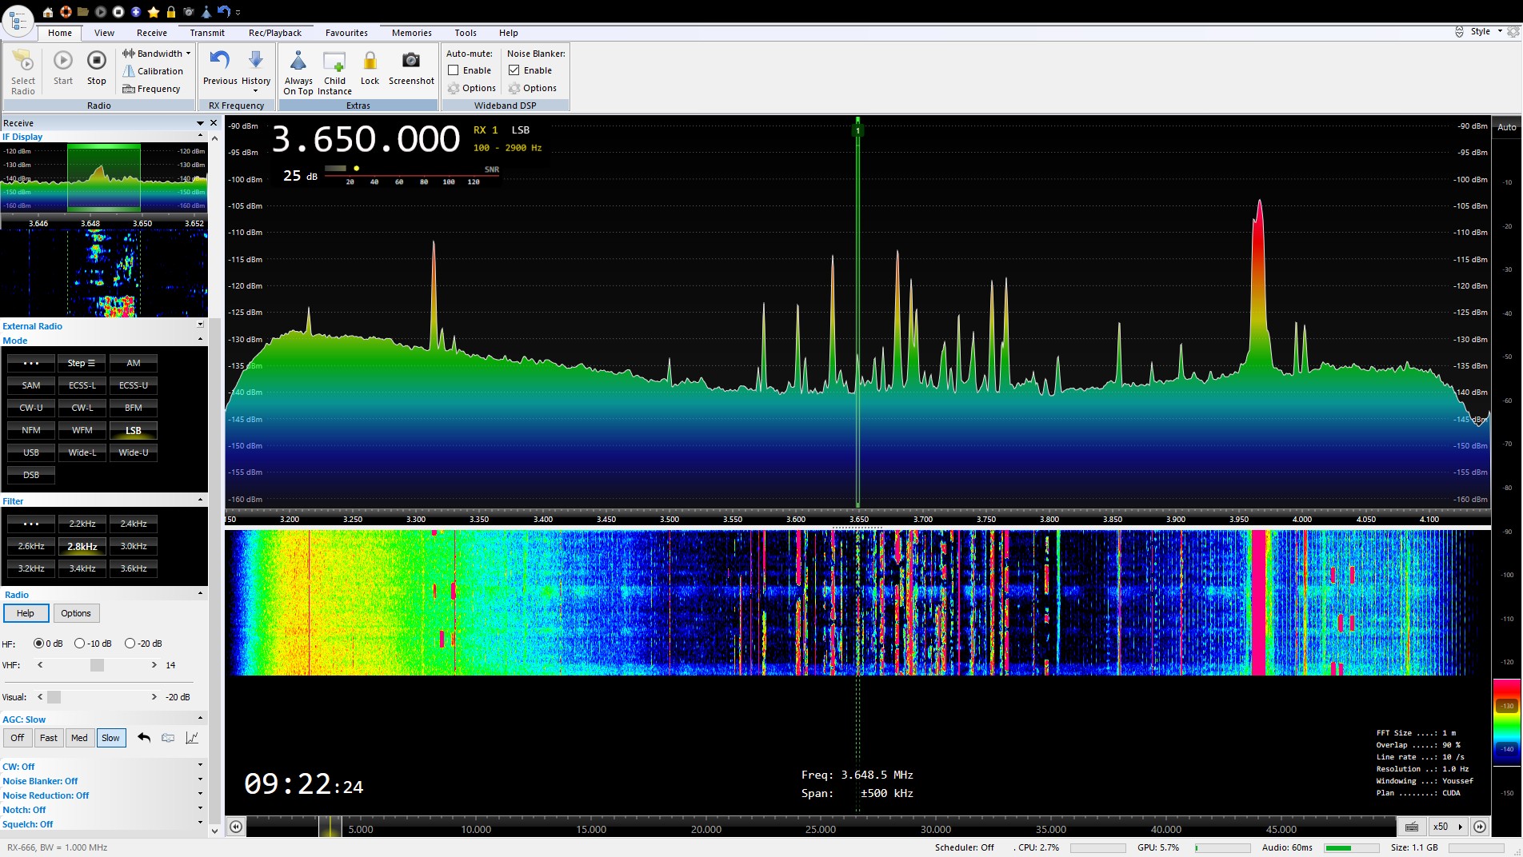Screen dimensions: 1523x857
Task: Toggle Always On Top
Action: [298, 62]
